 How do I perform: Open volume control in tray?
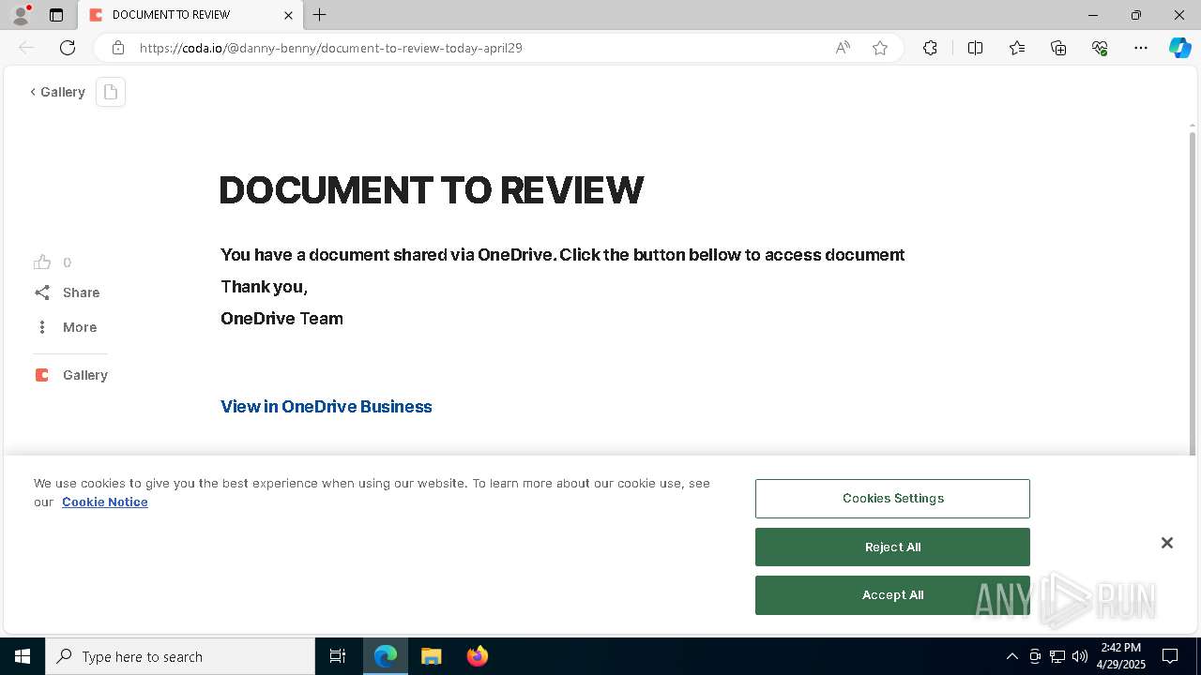[x=1080, y=656]
